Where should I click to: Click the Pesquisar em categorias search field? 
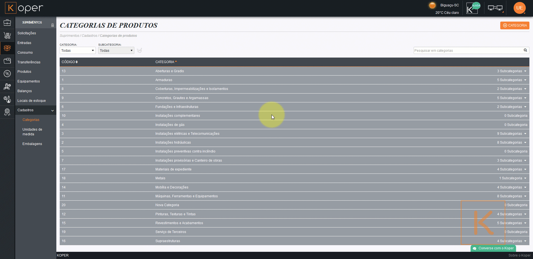point(468,50)
